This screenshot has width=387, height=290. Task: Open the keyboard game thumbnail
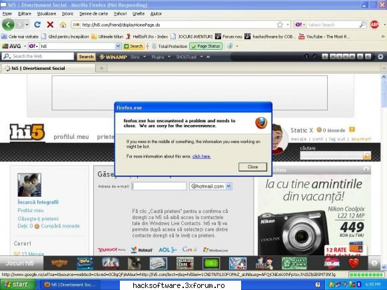pos(159,263)
